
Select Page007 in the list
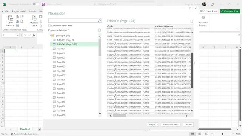[61, 76]
